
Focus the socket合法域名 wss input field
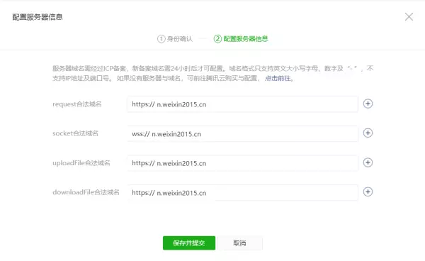242,134
